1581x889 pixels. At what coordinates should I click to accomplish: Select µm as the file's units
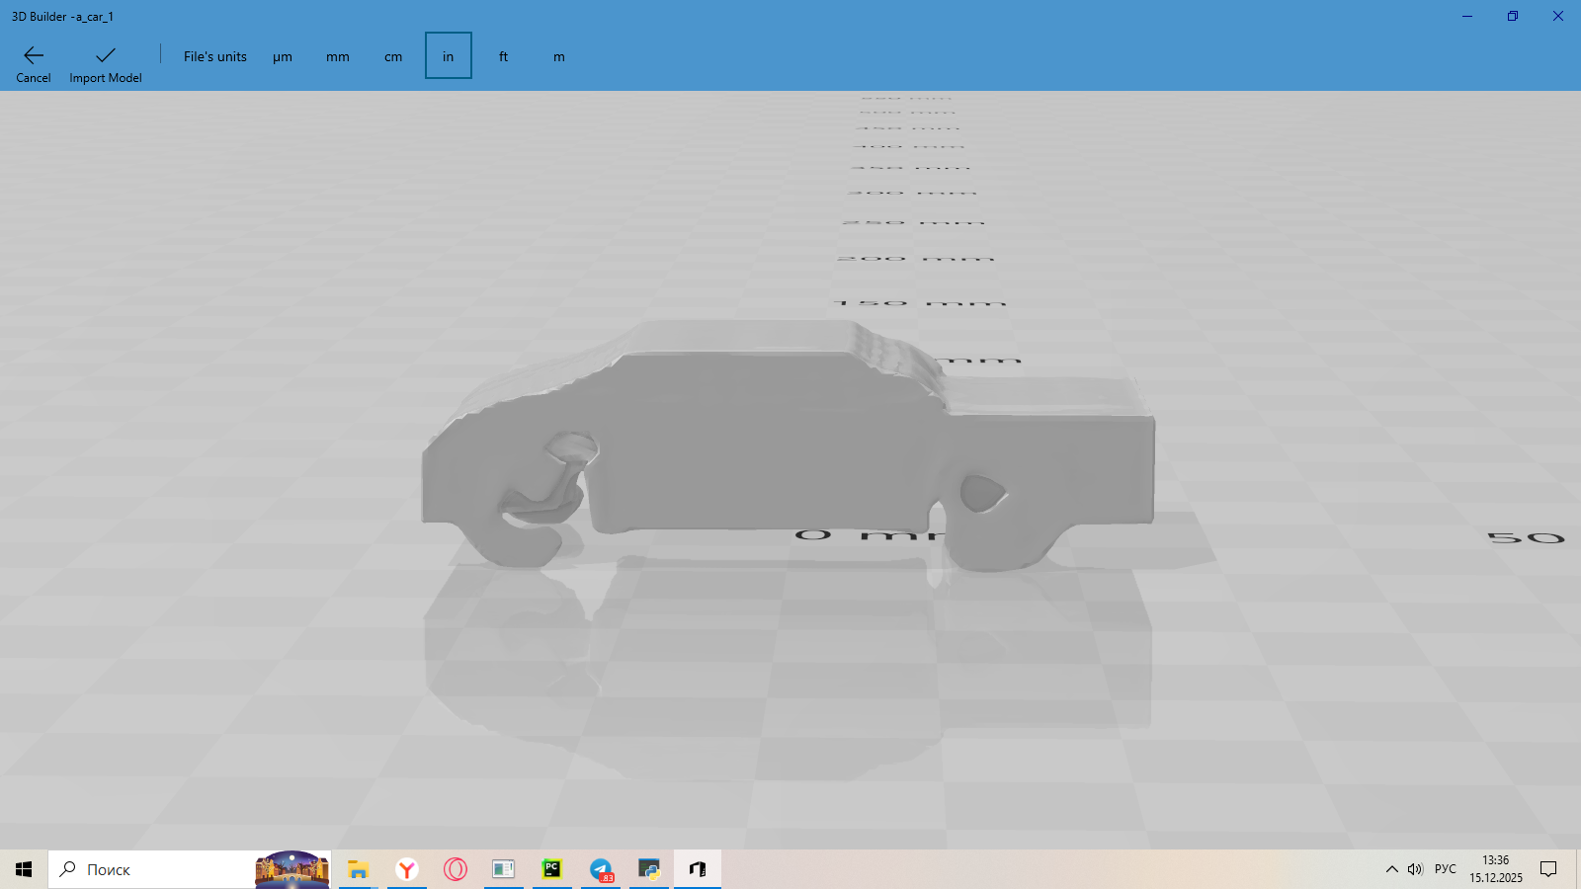(283, 56)
